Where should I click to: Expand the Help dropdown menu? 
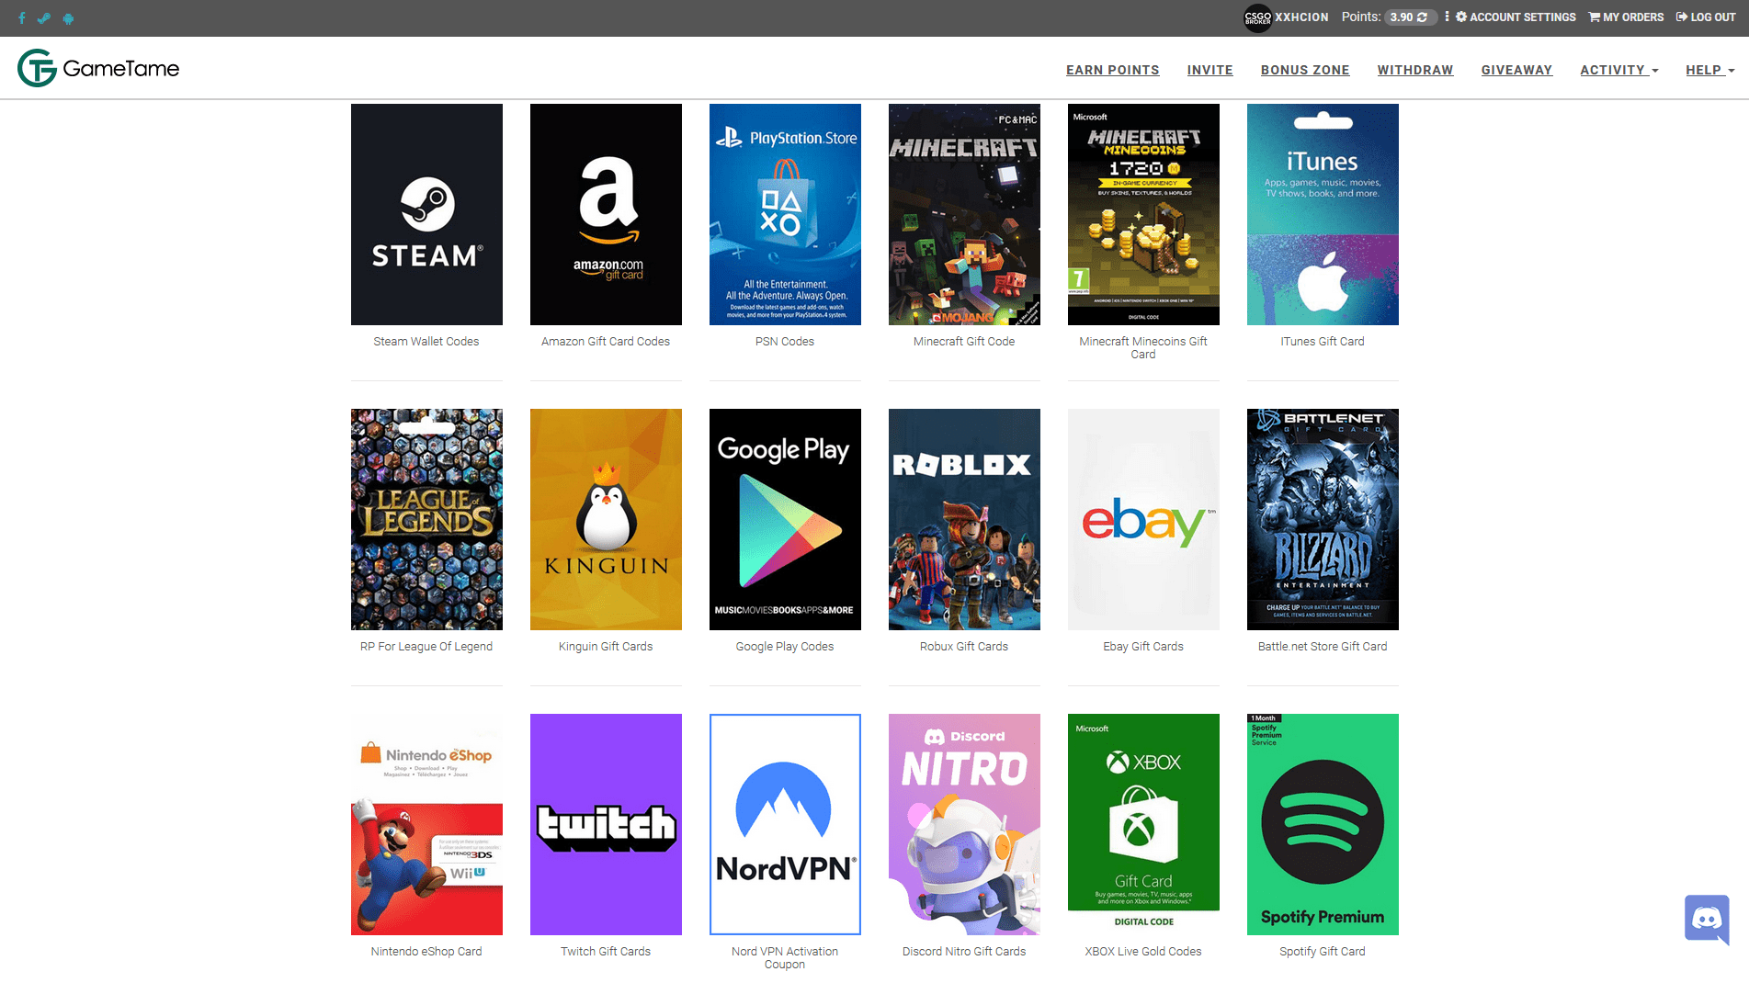point(1709,70)
